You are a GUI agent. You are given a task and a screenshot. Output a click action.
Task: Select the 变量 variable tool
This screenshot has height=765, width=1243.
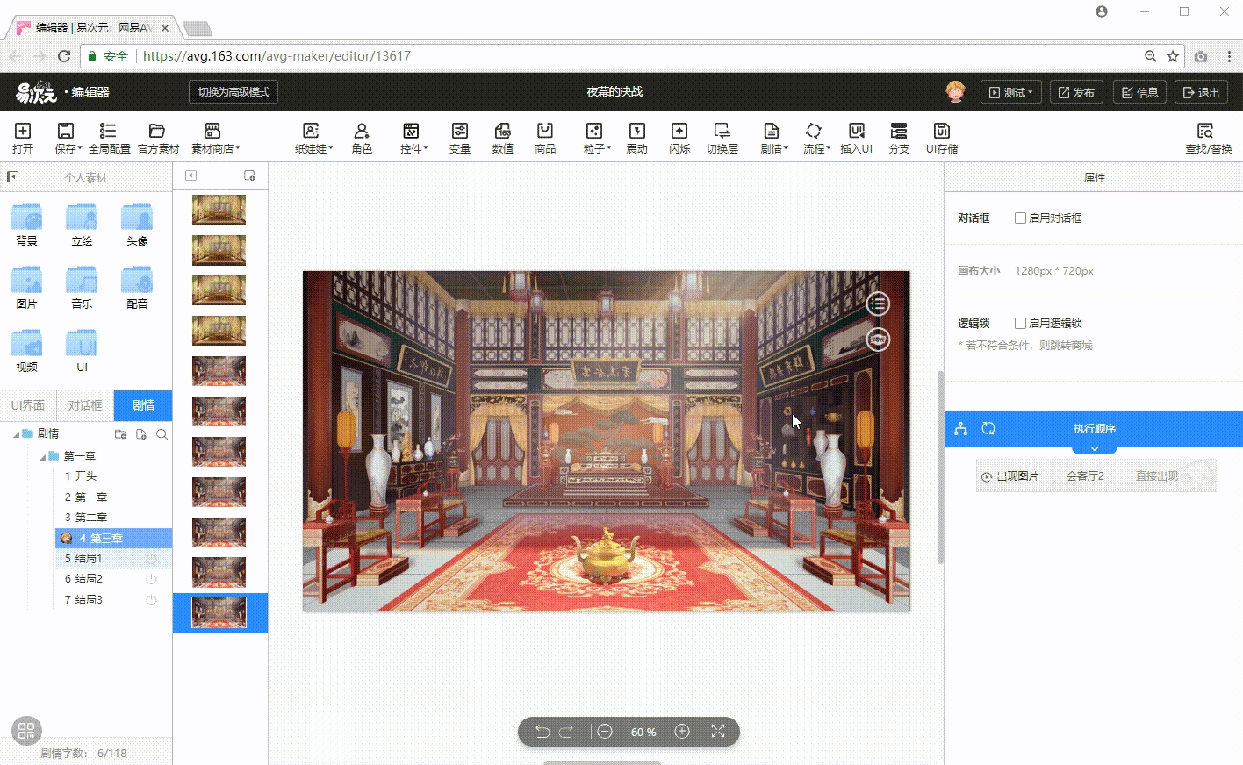pyautogui.click(x=460, y=138)
